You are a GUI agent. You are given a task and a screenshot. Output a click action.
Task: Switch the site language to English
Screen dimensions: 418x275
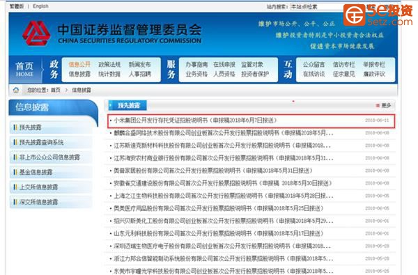pyautogui.click(x=40, y=6)
